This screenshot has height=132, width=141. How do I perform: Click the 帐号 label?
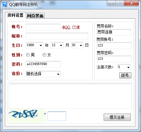click(17, 27)
